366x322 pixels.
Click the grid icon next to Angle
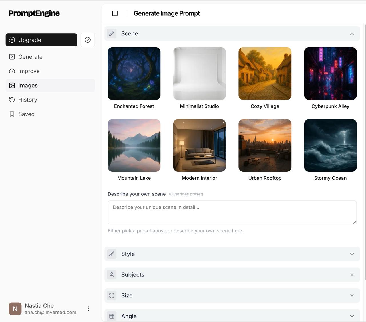click(112, 316)
